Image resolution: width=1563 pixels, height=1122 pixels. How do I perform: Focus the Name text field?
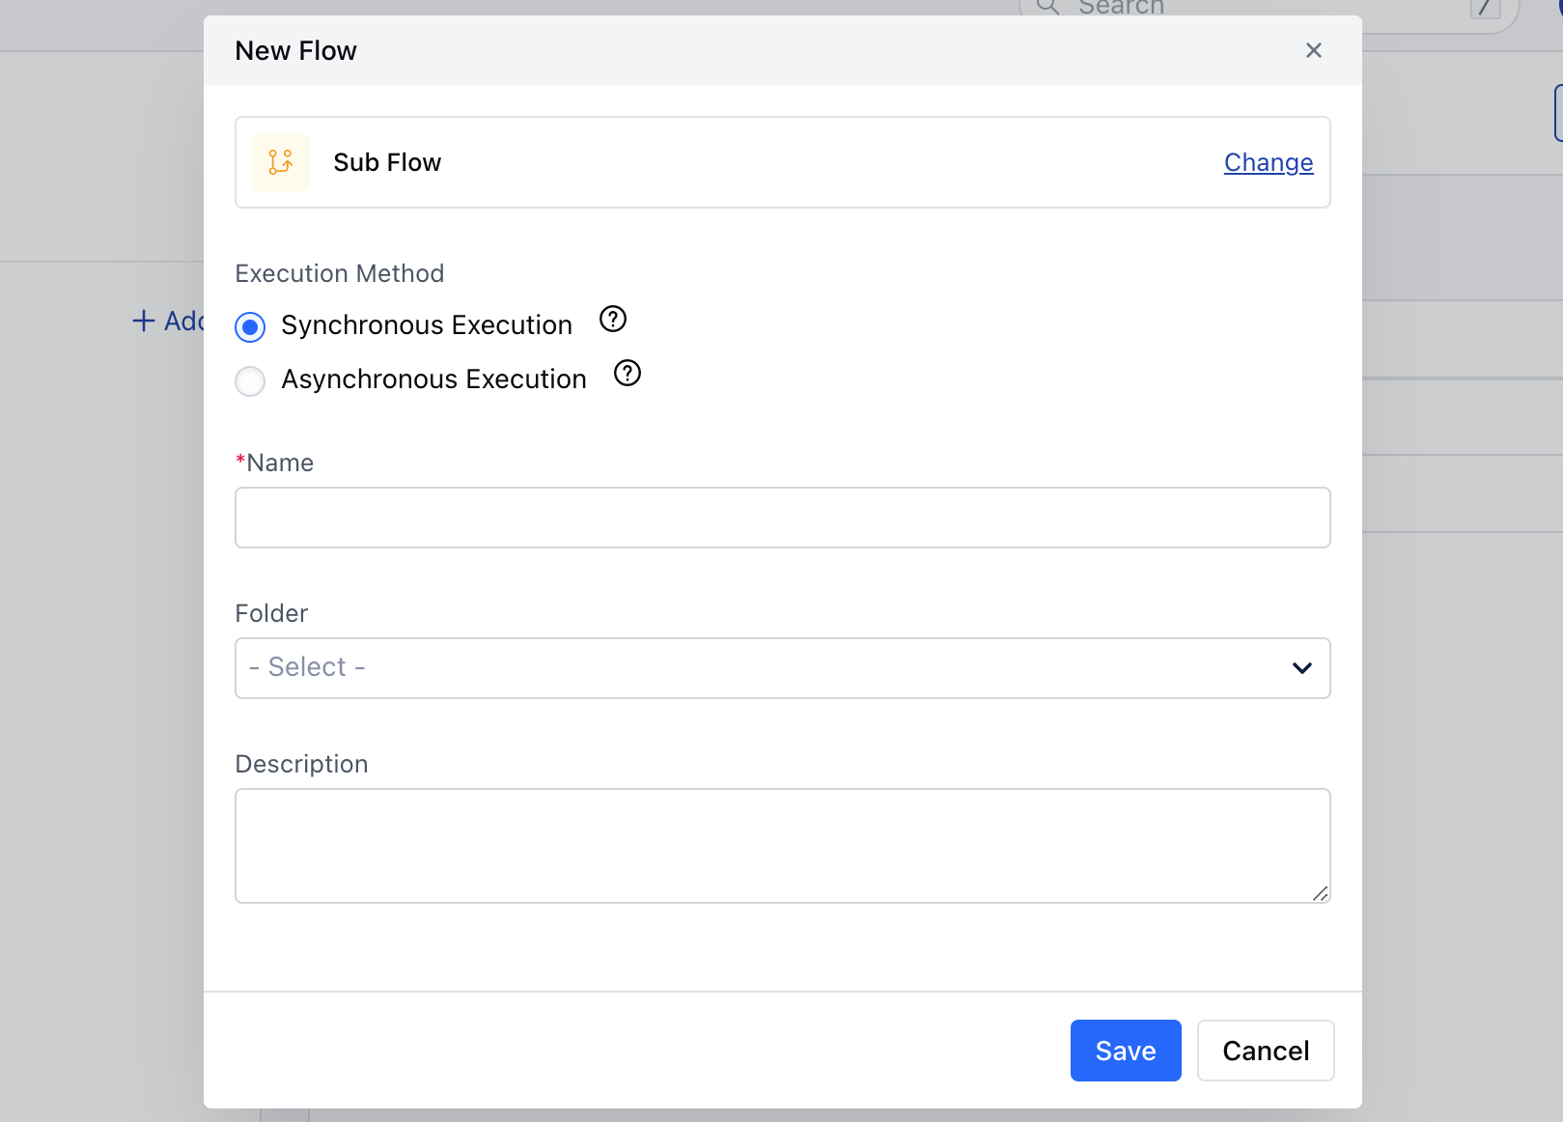[782, 518]
